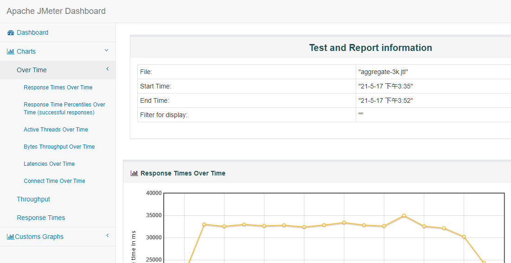Click the Apache JMeter Dashboard title
511x263 pixels.
(x=56, y=11)
